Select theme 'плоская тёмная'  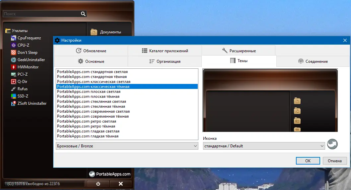(x=127, y=96)
